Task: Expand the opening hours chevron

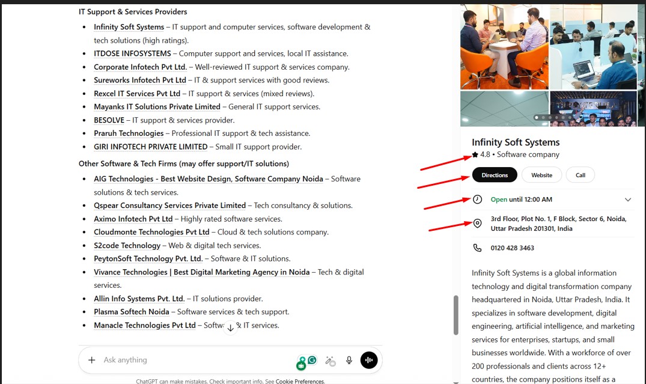Action: click(x=628, y=200)
